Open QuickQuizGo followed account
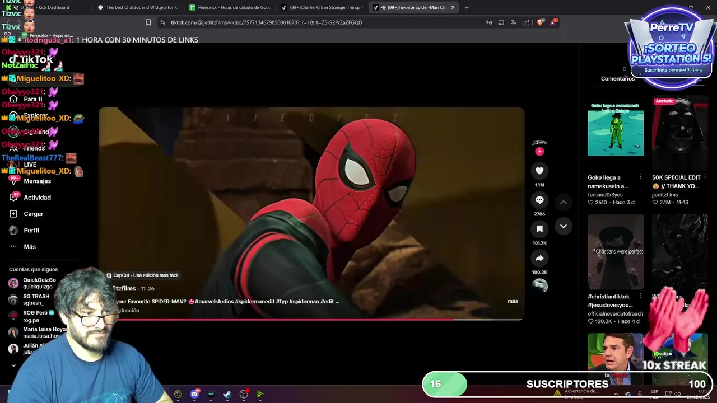The width and height of the screenshot is (717, 403). coord(39,283)
